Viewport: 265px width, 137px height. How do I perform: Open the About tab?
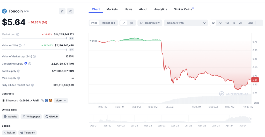[x=143, y=9]
